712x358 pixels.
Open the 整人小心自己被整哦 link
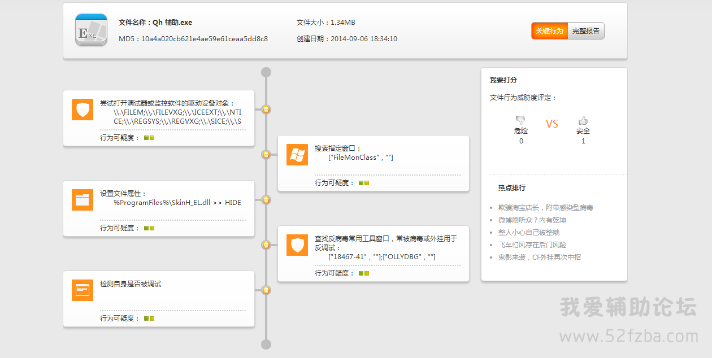pyautogui.click(x=529, y=233)
